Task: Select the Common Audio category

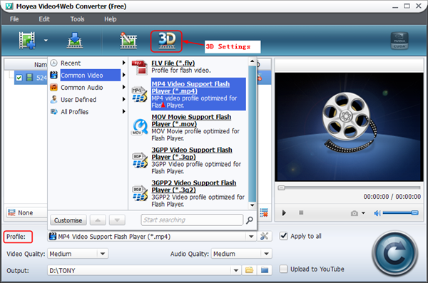Action: click(x=87, y=88)
